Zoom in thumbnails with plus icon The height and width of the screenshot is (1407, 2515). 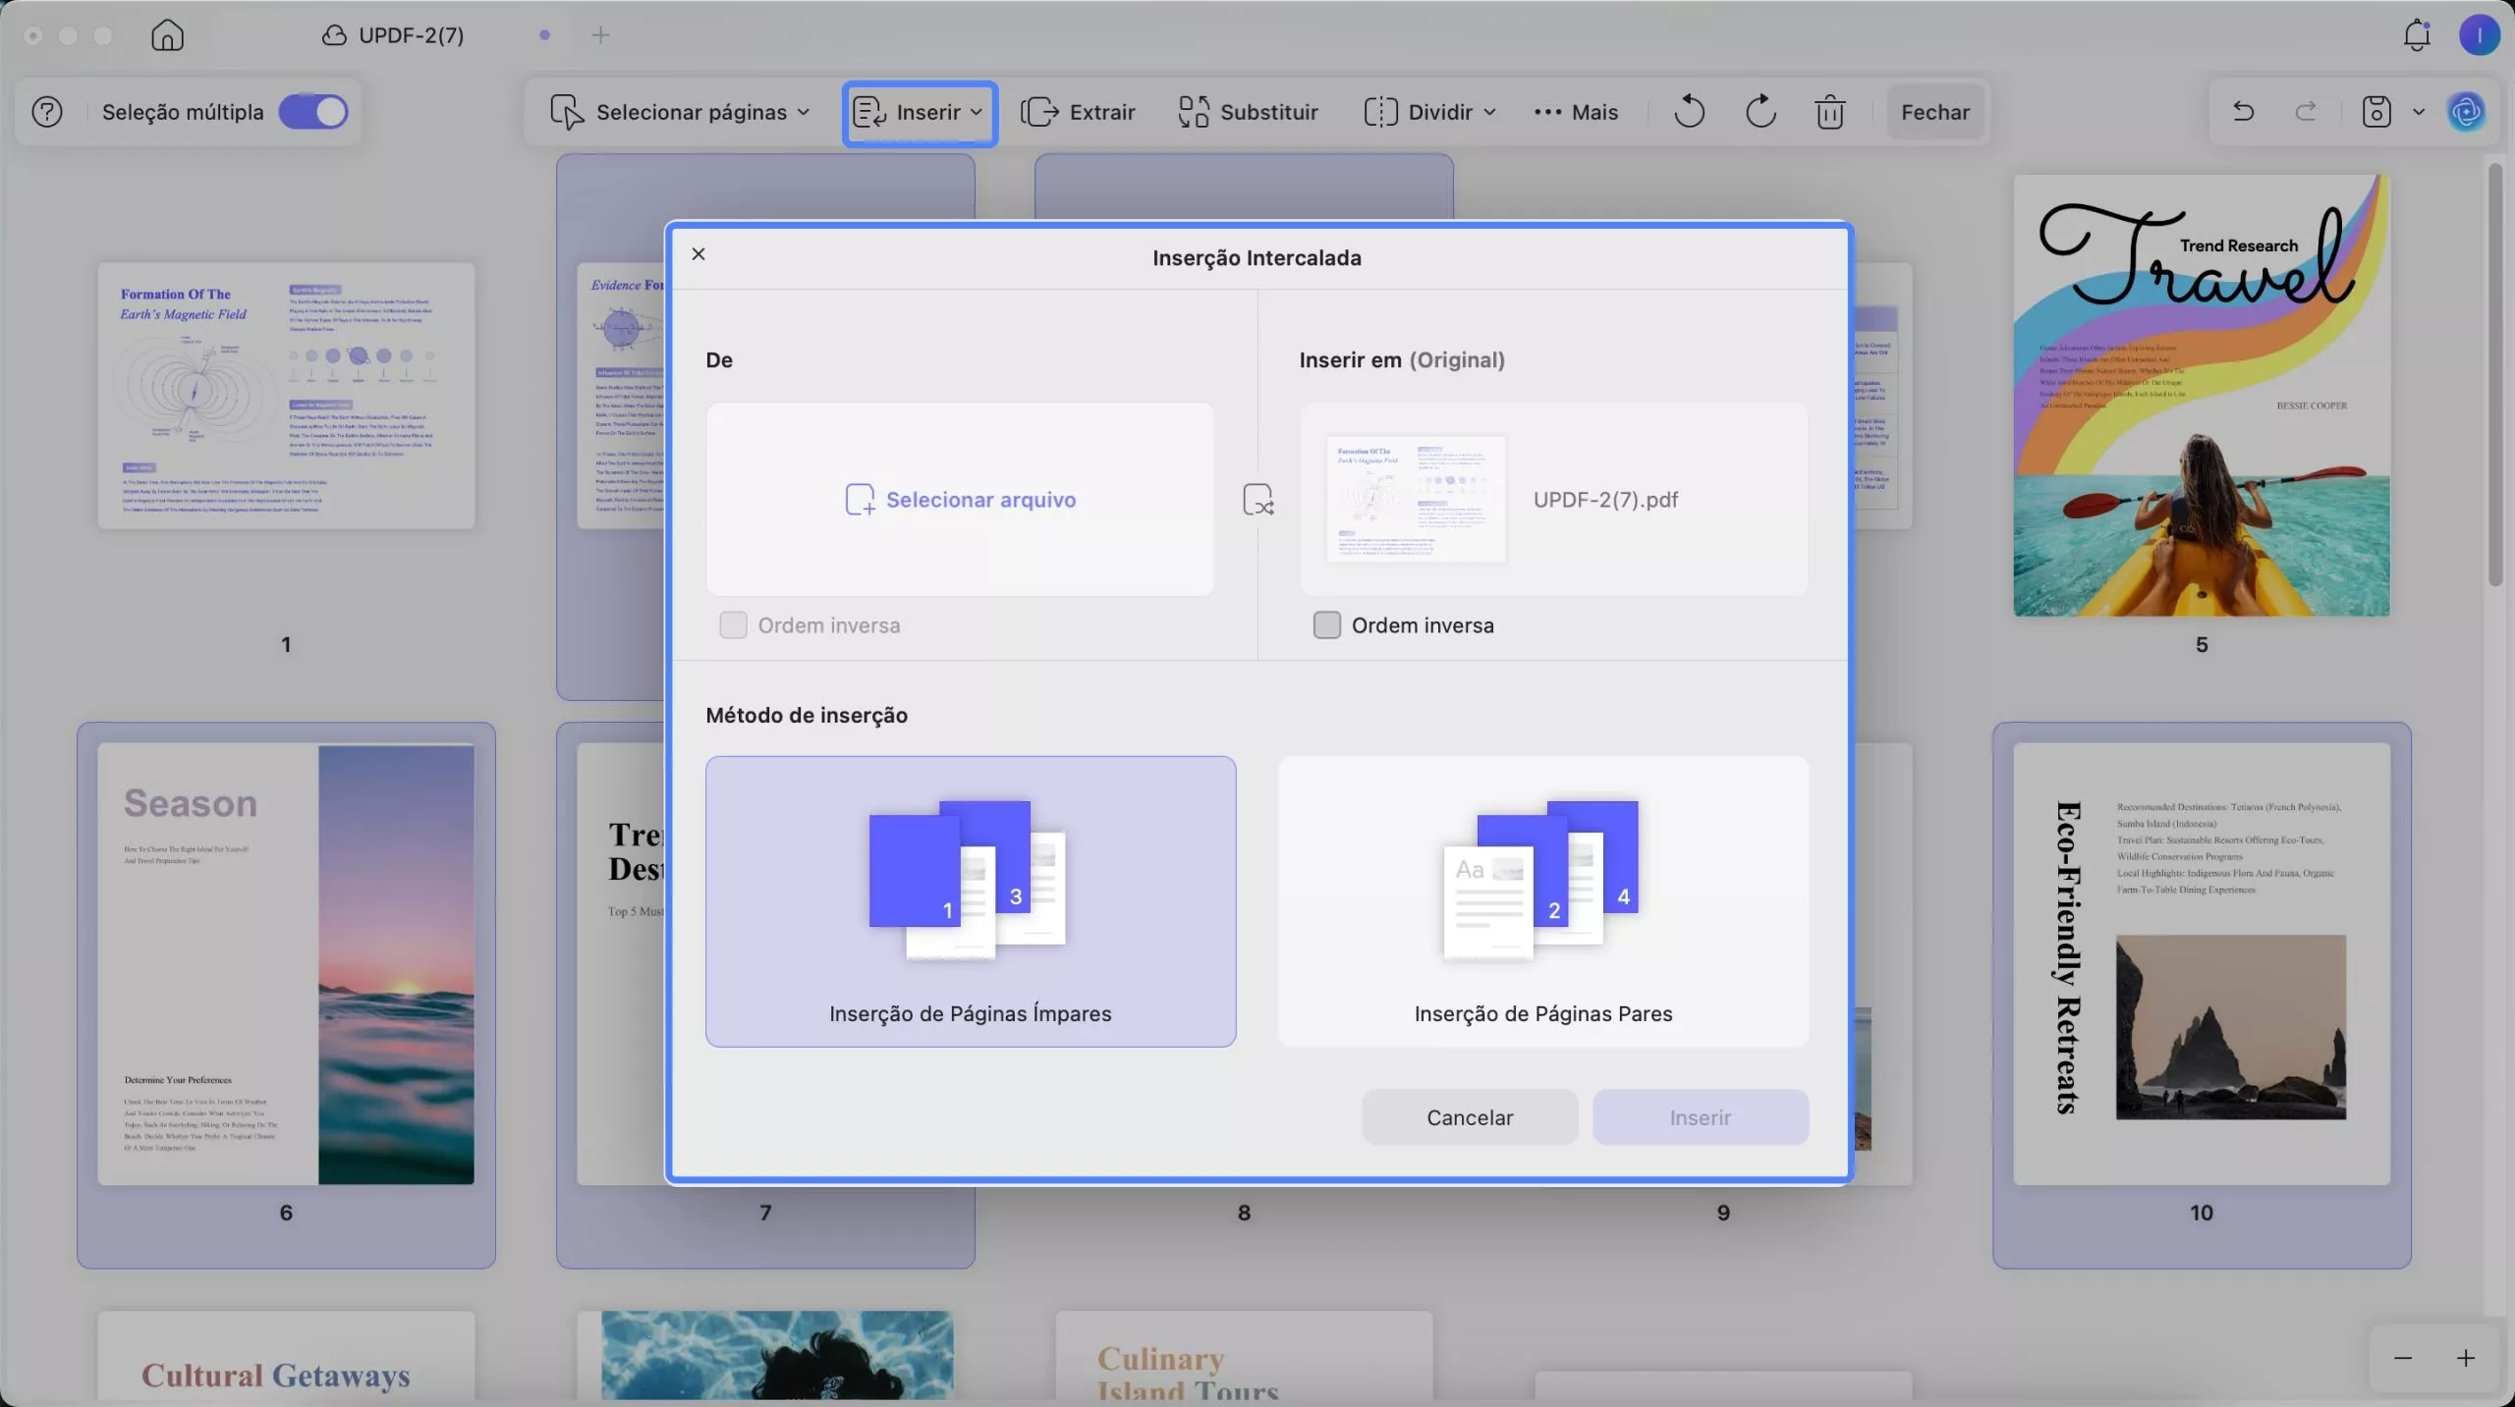2466,1358
